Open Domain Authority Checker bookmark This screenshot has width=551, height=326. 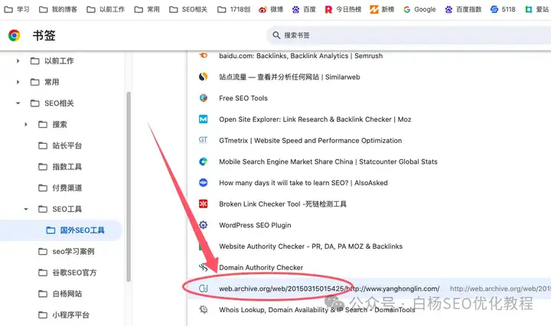261,267
